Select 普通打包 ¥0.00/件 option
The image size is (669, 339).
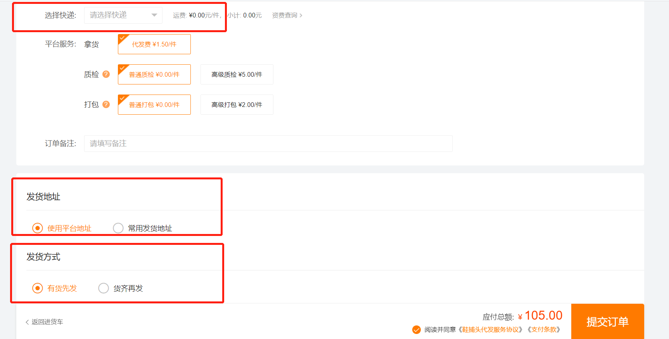[x=154, y=105]
